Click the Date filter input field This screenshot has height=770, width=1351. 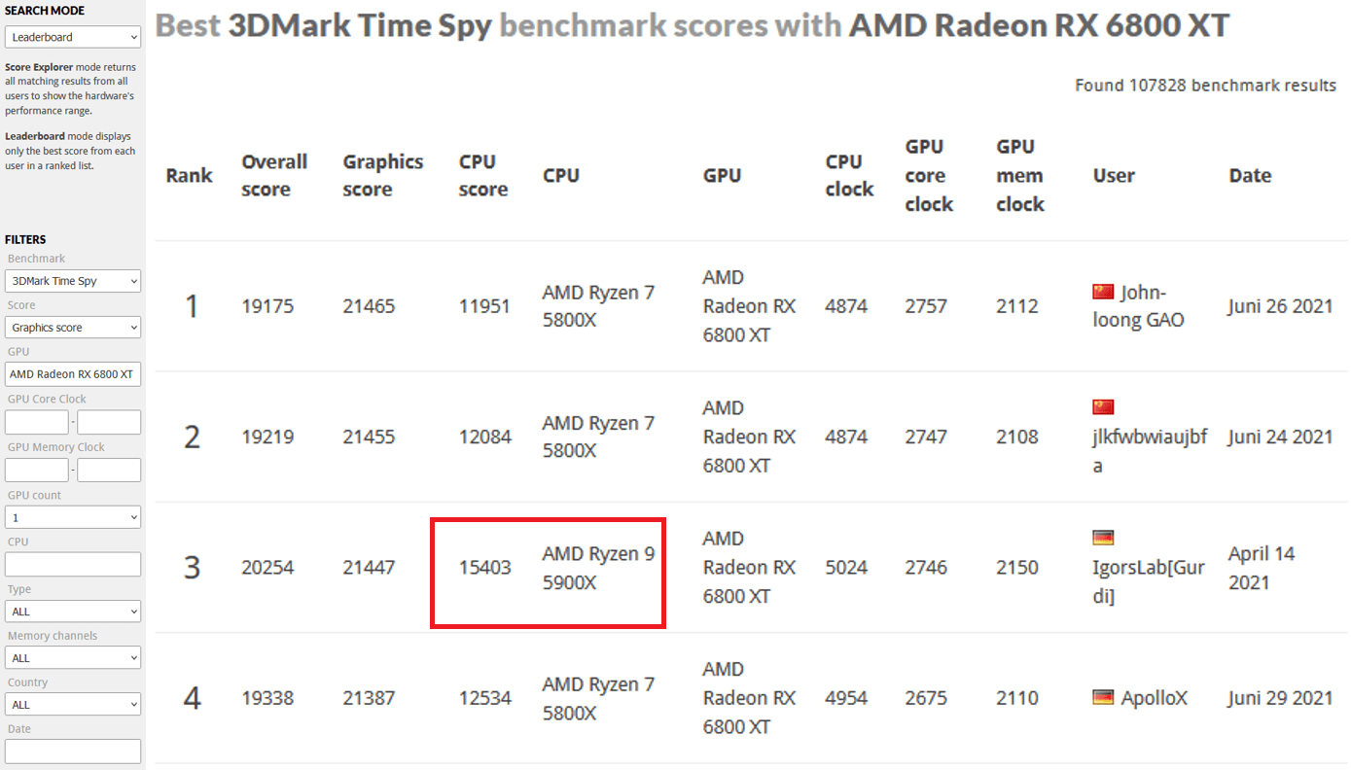pyautogui.click(x=73, y=752)
